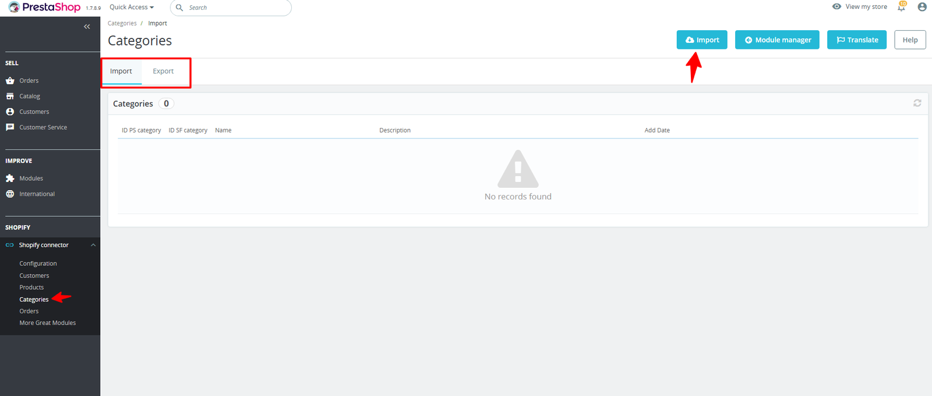932x396 pixels.
Task: Focus the Search input field
Action: 231,8
